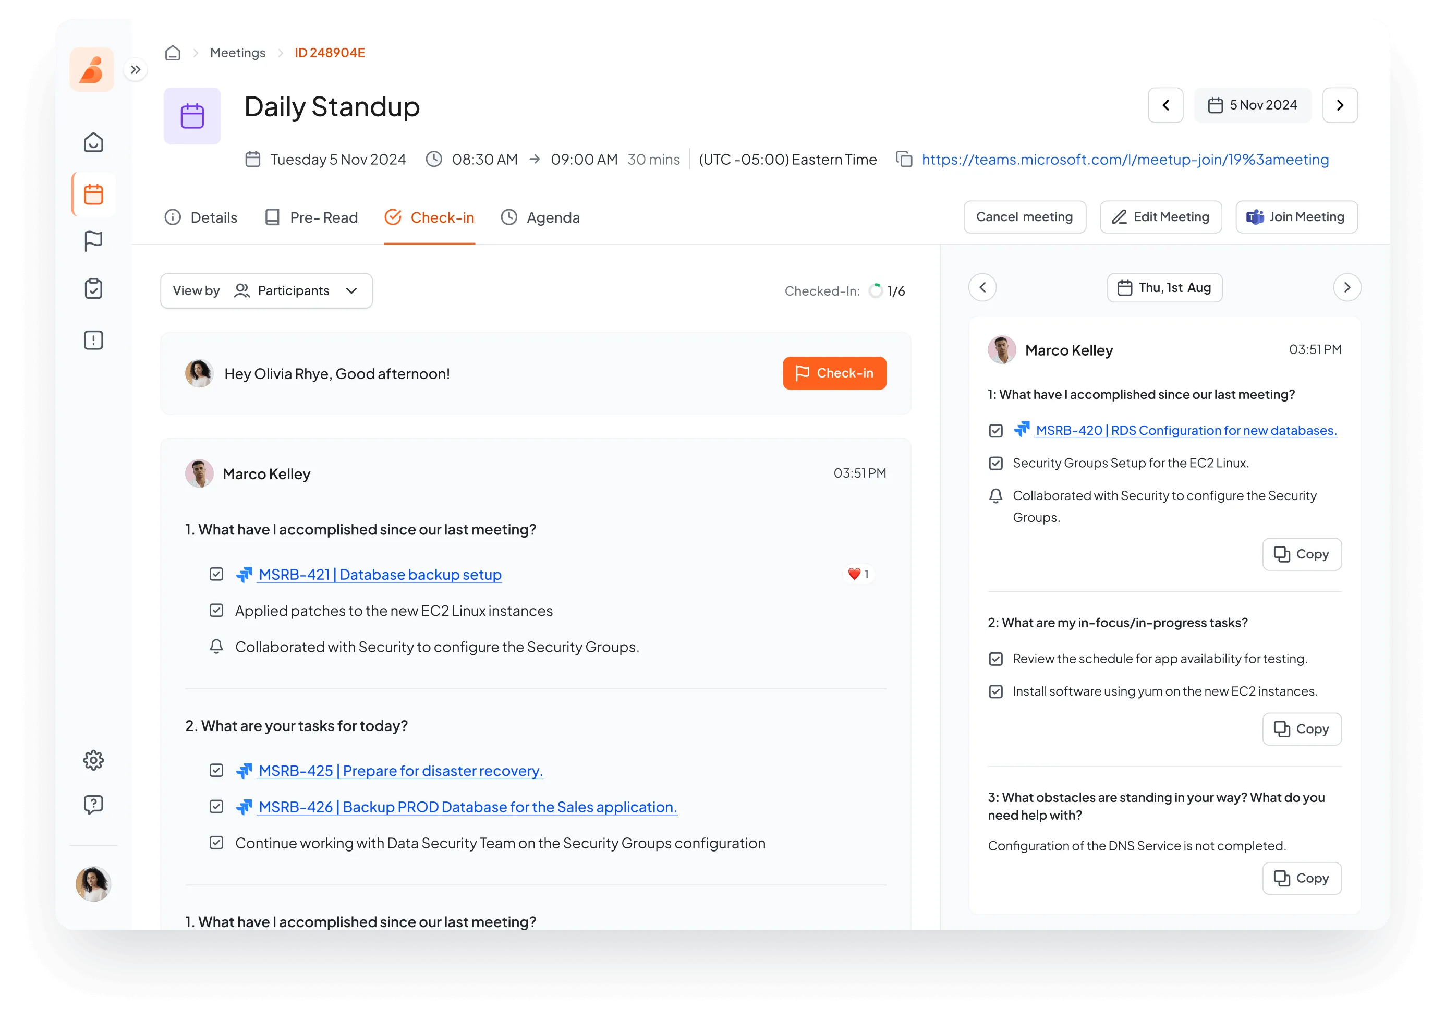This screenshot has height=1021, width=1445.
Task: Click Marco Kelley's avatar in the side panel
Action: tap(1002, 350)
